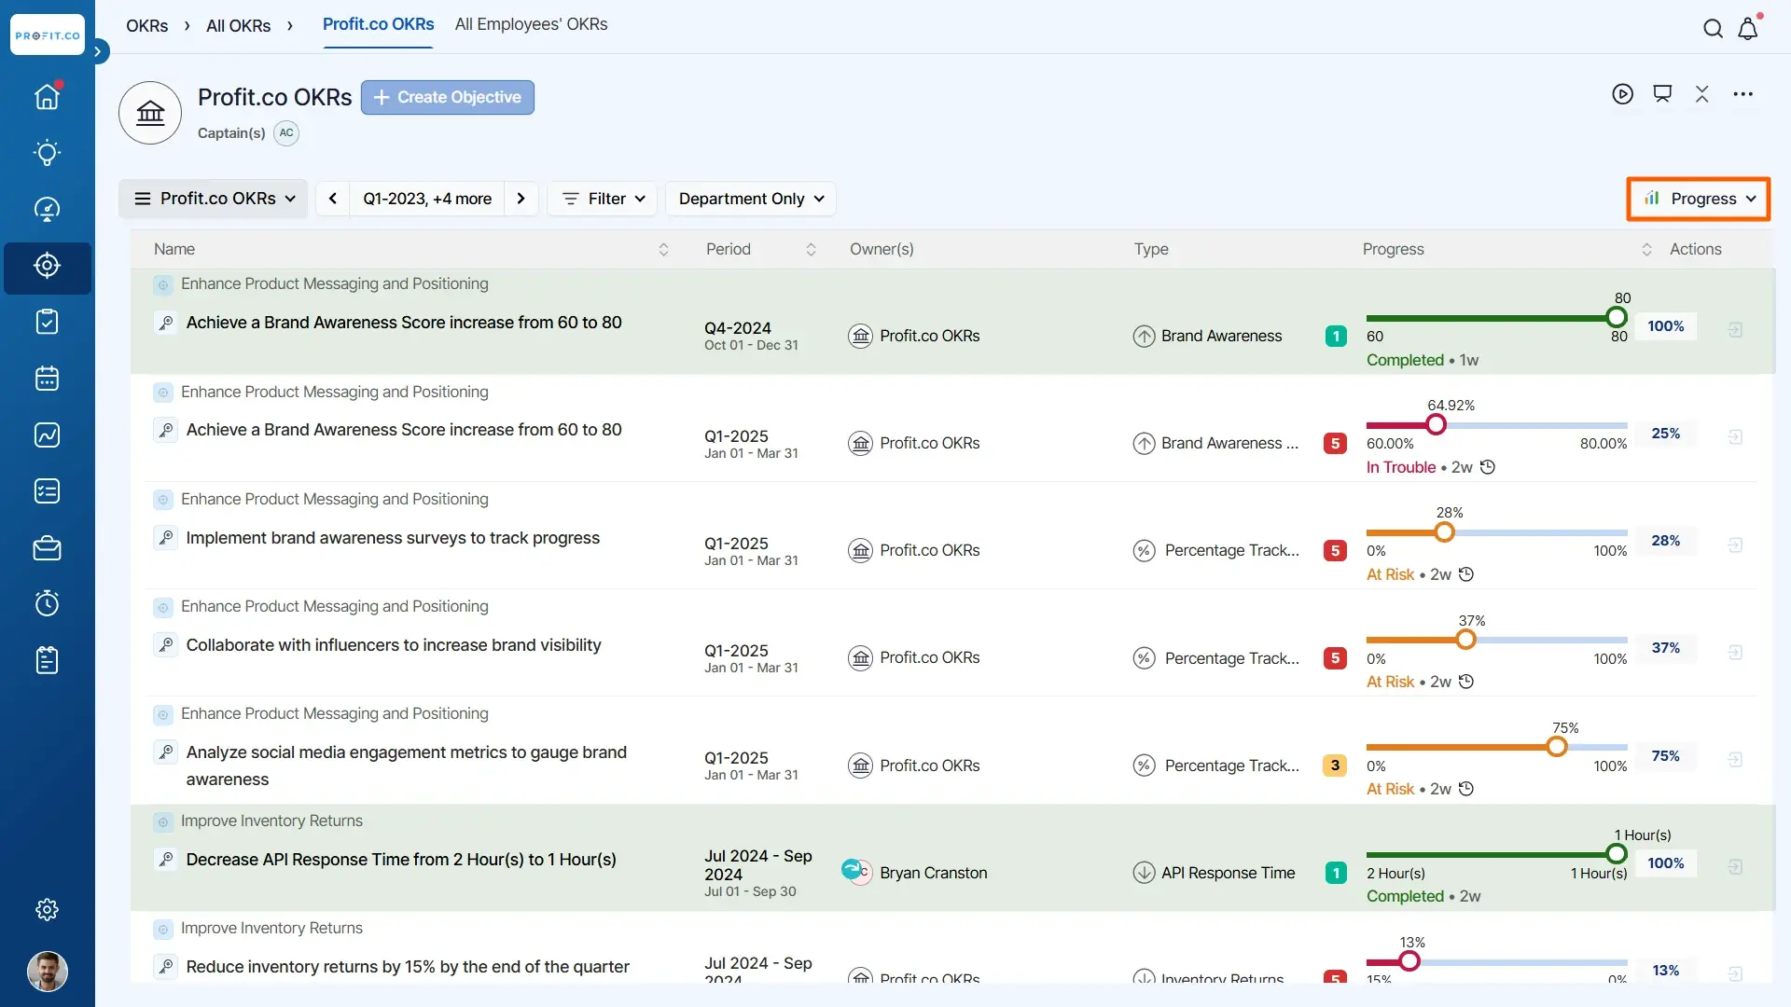1791x1007 pixels.
Task: Sort by the Progress column
Action: tap(1646, 250)
